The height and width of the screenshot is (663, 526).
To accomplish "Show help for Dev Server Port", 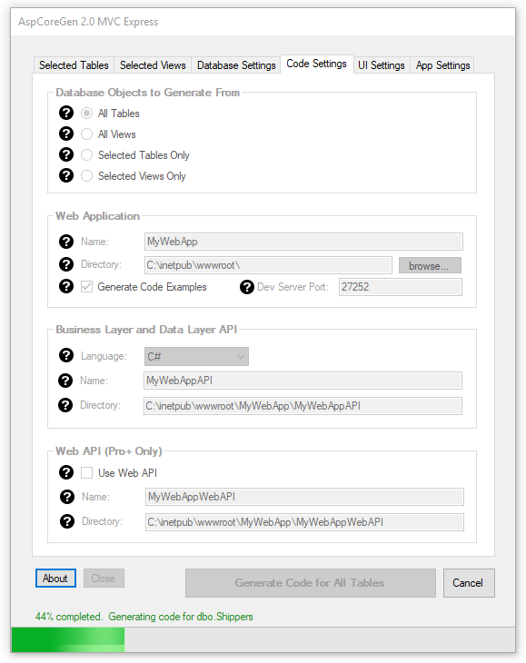I will click(x=247, y=287).
